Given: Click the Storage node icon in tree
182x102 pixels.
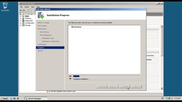Looking at the screenshot, I should [23, 25].
